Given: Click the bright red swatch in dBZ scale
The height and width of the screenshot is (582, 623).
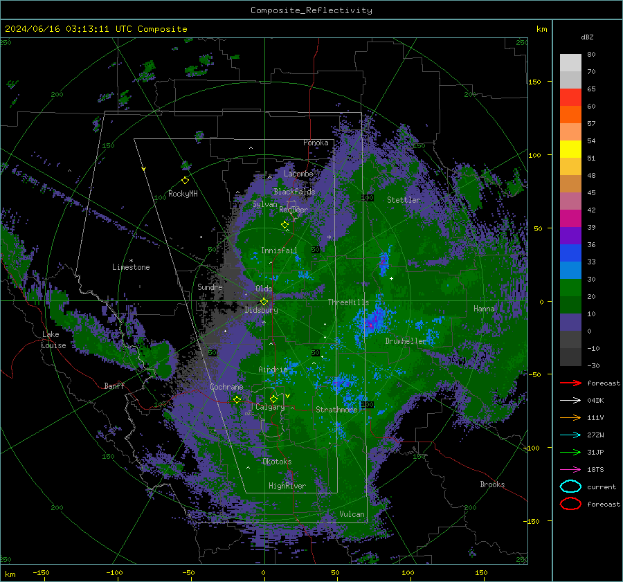Looking at the screenshot, I should 570,98.
